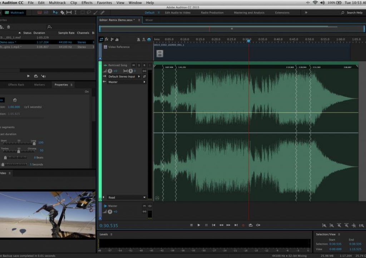Click the macOS Wi-Fi status icon
This screenshot has width=366, height=258.
pos(315,3)
